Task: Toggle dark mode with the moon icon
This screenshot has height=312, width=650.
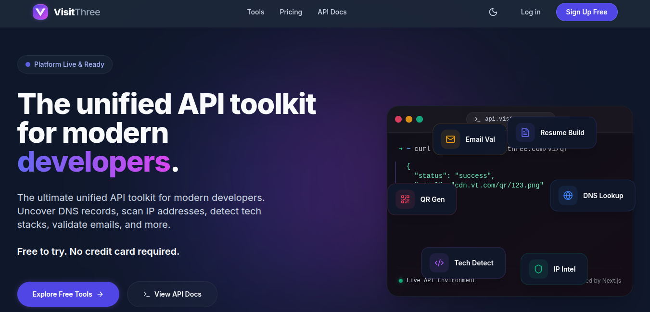Action: pos(493,12)
